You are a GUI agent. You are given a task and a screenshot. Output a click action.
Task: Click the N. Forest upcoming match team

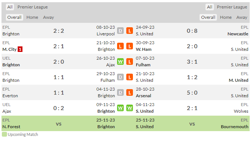point(11,127)
